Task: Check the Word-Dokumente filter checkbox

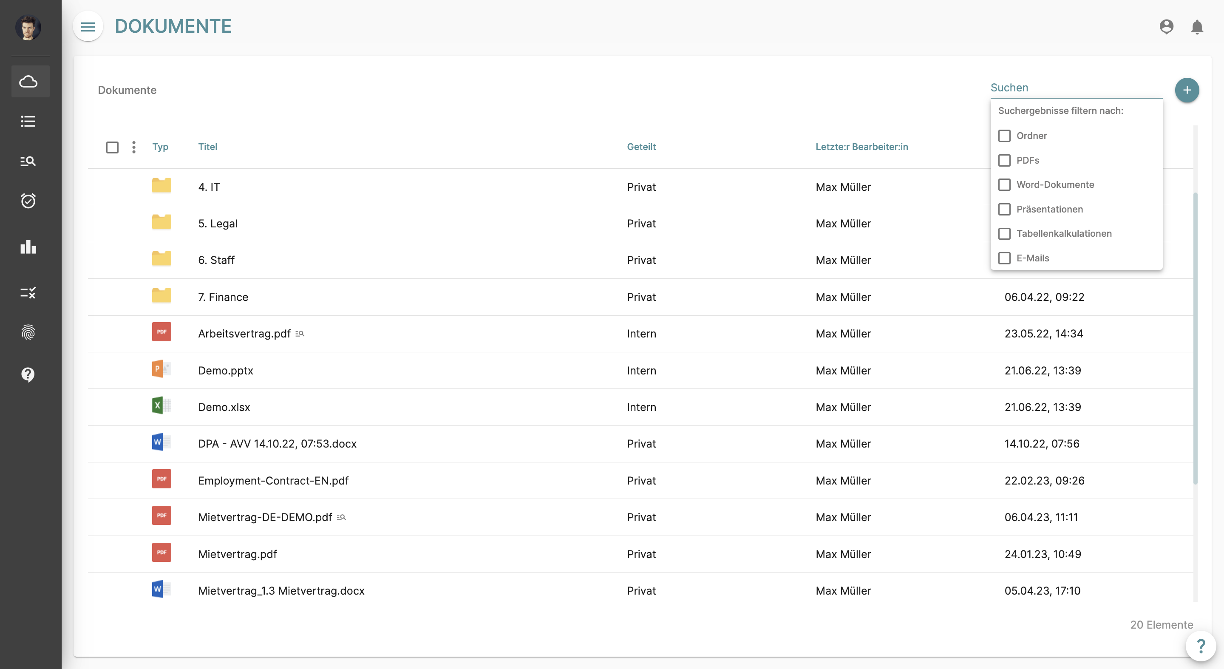Action: click(1004, 185)
